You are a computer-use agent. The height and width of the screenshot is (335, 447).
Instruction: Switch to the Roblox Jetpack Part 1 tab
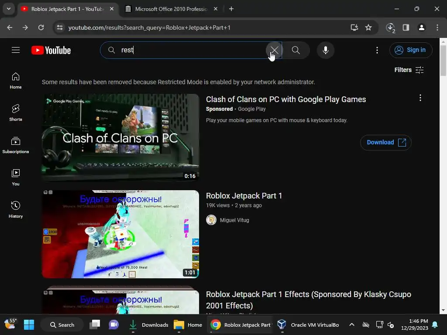click(x=67, y=9)
